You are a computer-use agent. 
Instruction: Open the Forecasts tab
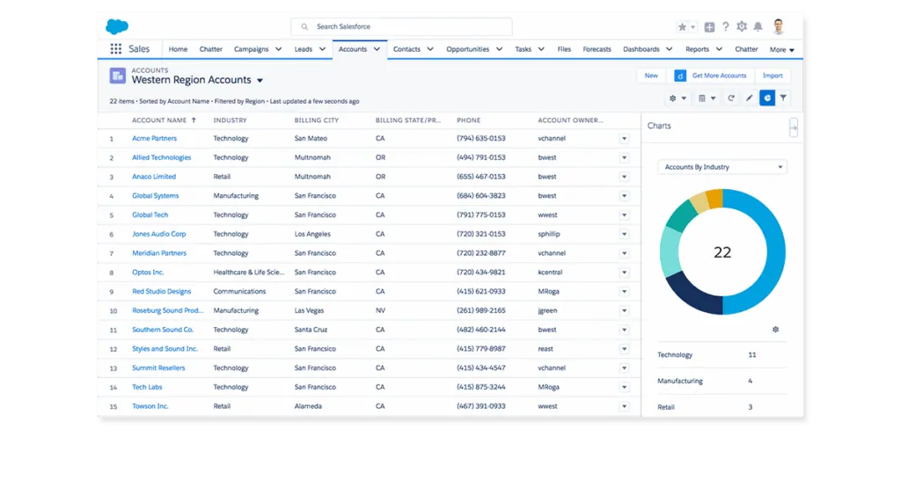597,49
